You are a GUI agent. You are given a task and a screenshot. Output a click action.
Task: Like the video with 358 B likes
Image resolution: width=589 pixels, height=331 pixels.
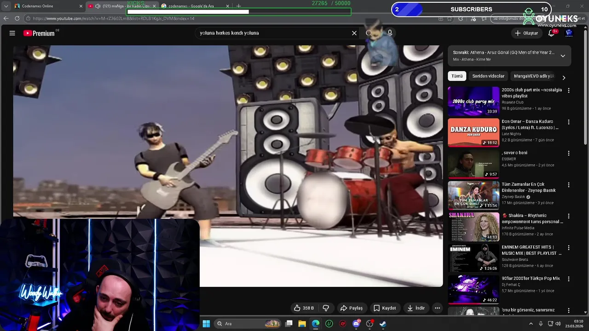[304, 308]
